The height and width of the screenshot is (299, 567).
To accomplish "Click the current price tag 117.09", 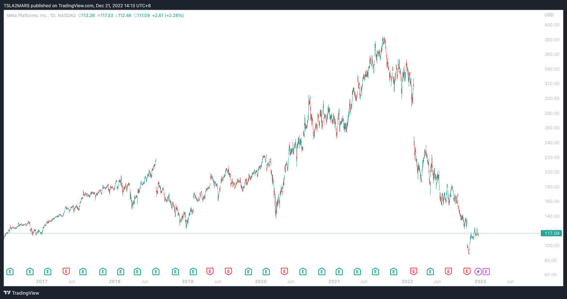I will pyautogui.click(x=551, y=233).
